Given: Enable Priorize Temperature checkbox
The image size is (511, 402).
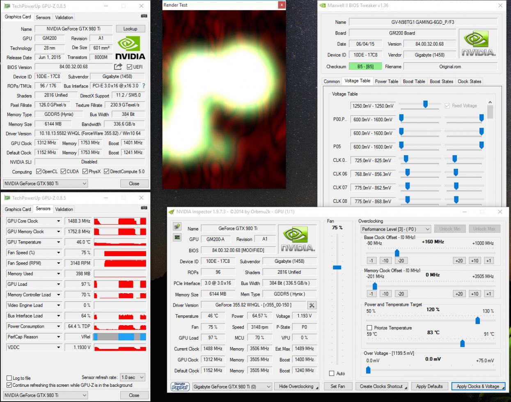Looking at the screenshot, I should pos(369,328).
